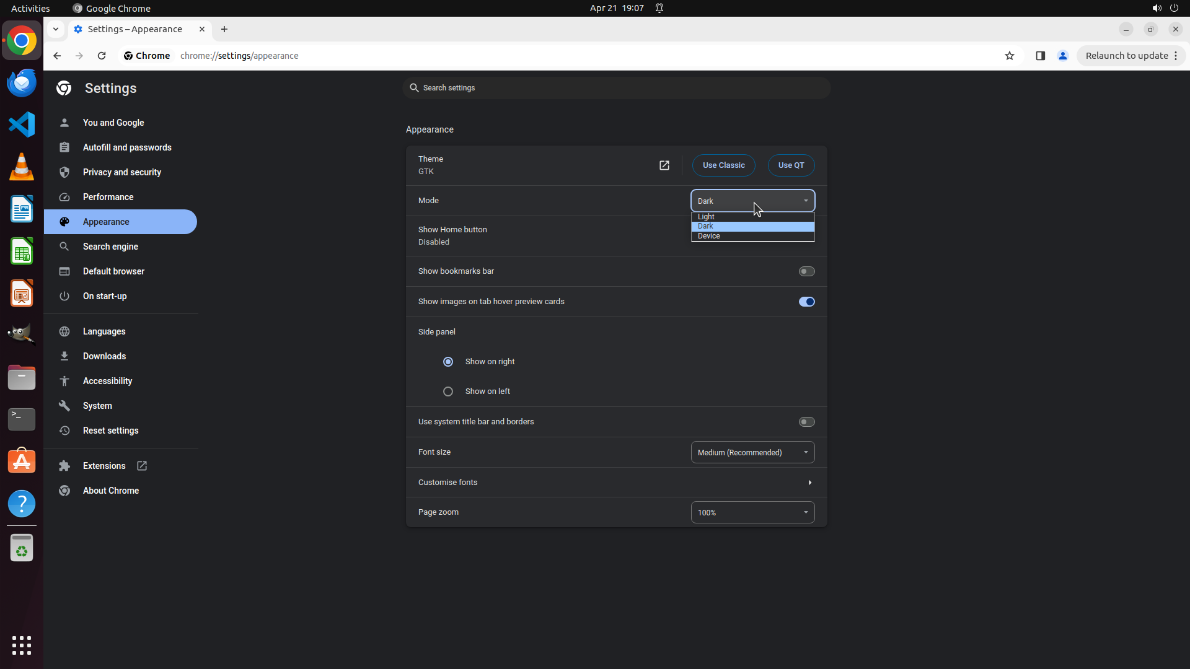Click the Relaunch to update button
Screen dimensions: 1190x669
[x=1126, y=56]
